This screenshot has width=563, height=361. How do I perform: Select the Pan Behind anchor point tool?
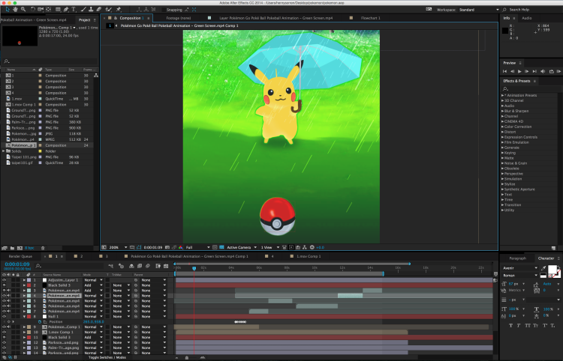coord(49,9)
